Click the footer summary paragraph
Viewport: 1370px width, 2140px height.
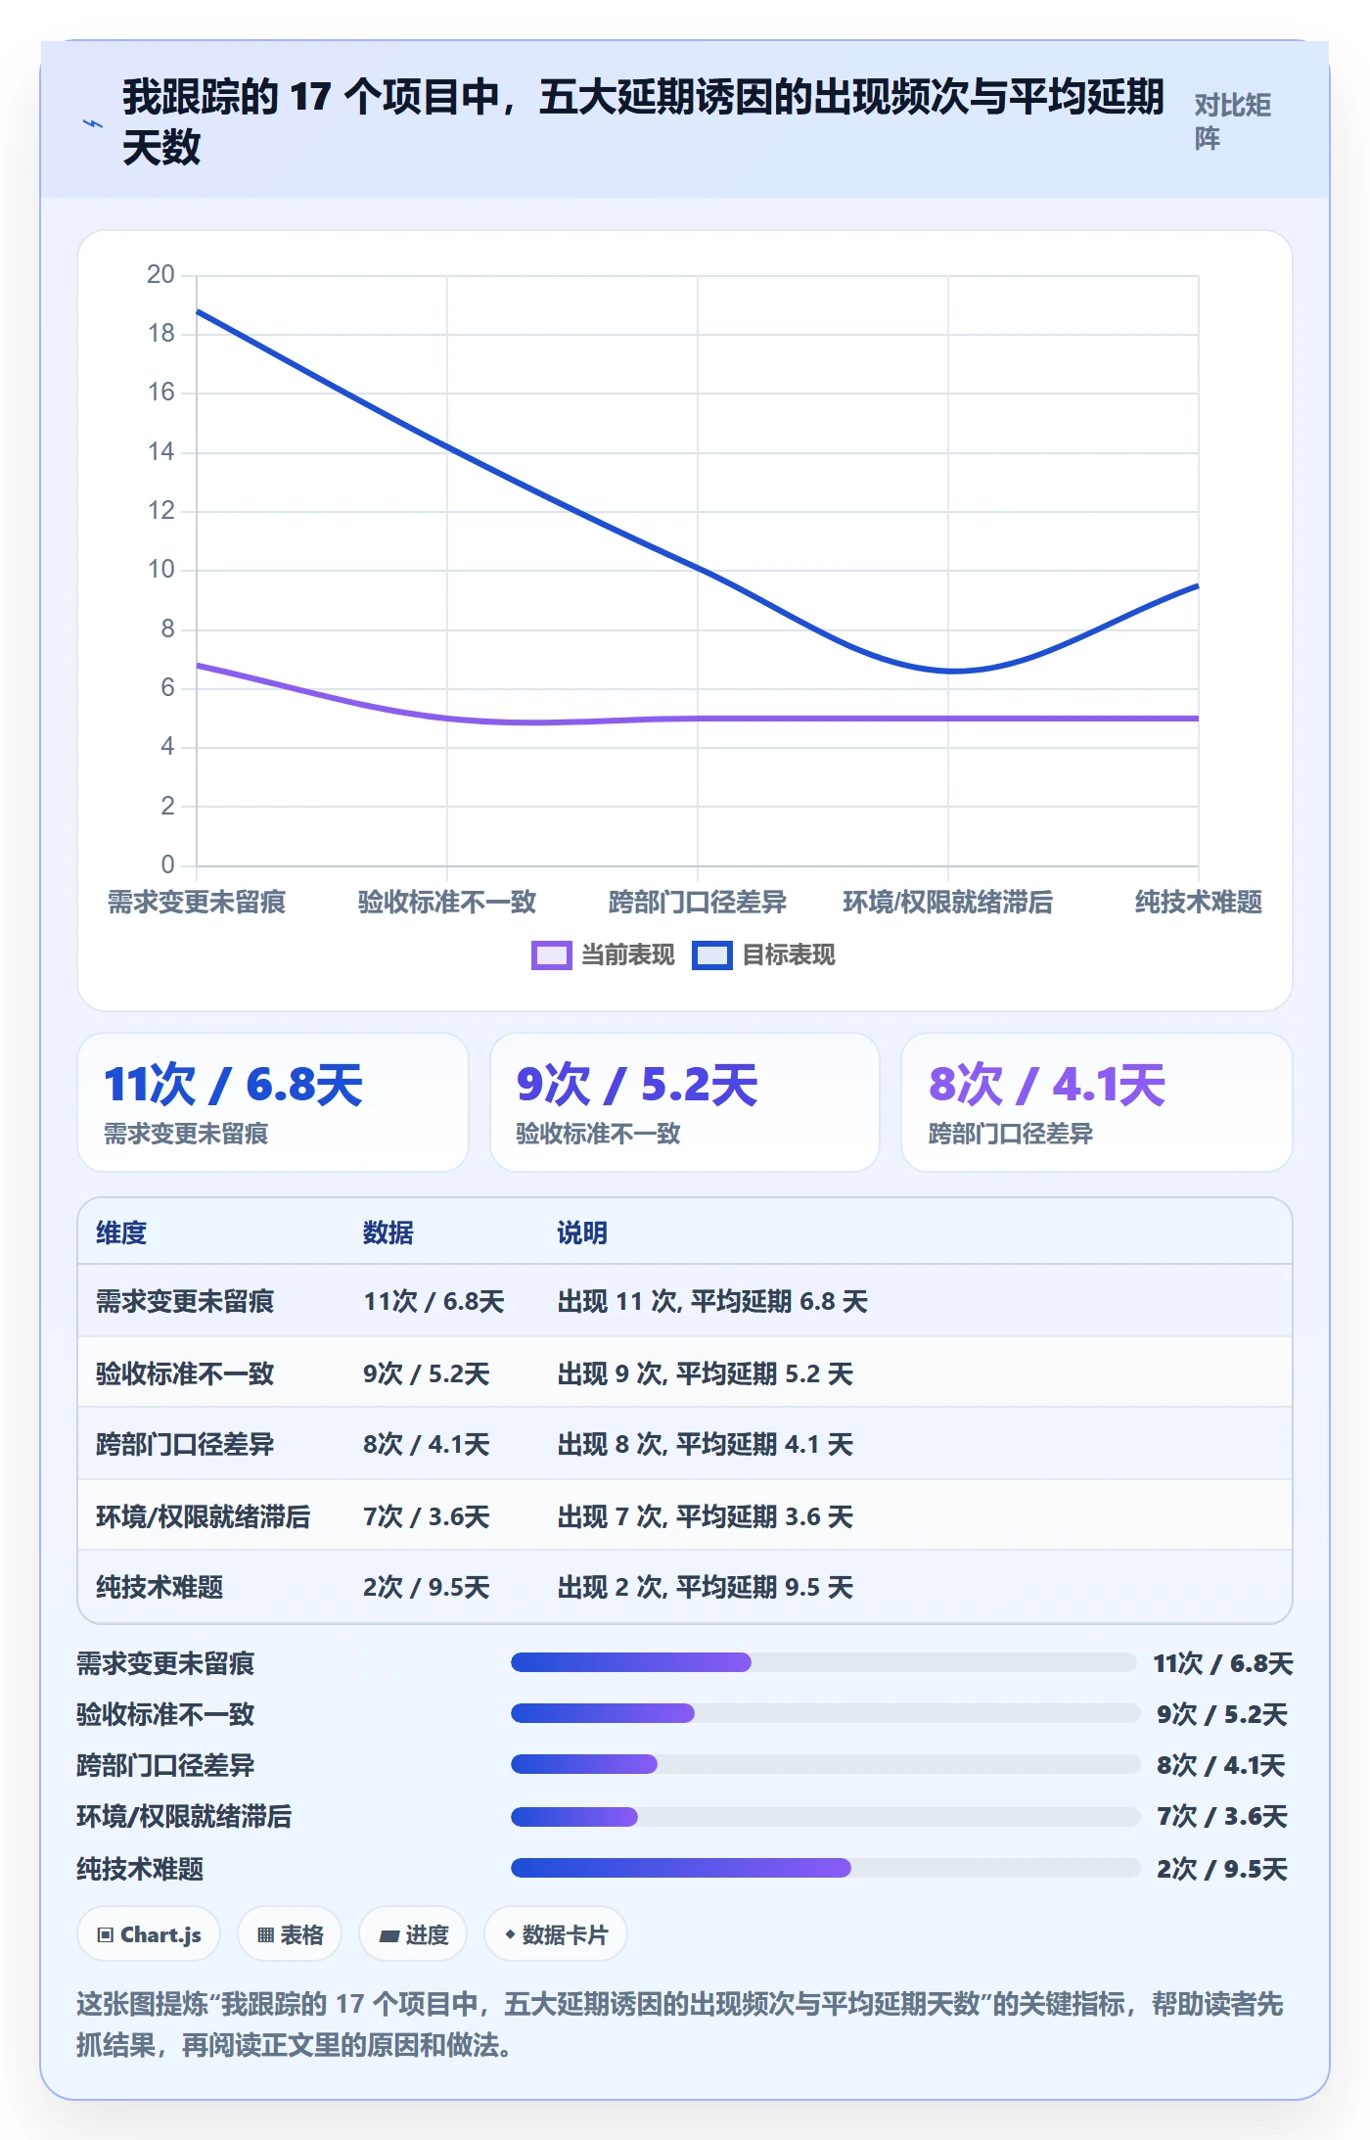click(680, 2024)
